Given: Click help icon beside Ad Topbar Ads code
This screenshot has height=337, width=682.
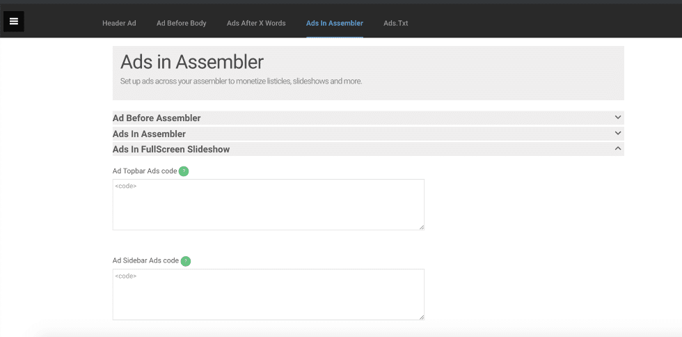Looking at the screenshot, I should [x=184, y=171].
